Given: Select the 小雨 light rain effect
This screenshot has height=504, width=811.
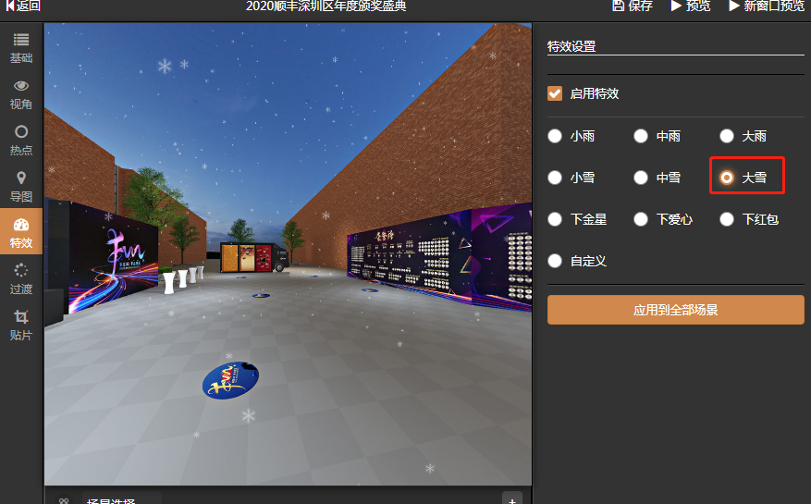Looking at the screenshot, I should click(555, 136).
